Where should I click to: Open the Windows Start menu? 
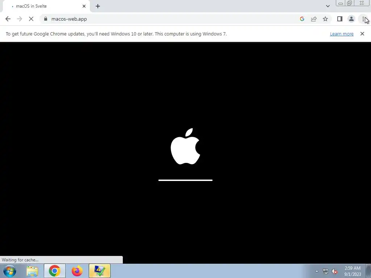click(x=10, y=271)
